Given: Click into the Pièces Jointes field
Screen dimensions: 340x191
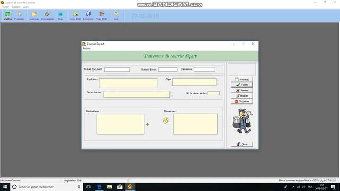Looking at the screenshot, I should 137,94.
